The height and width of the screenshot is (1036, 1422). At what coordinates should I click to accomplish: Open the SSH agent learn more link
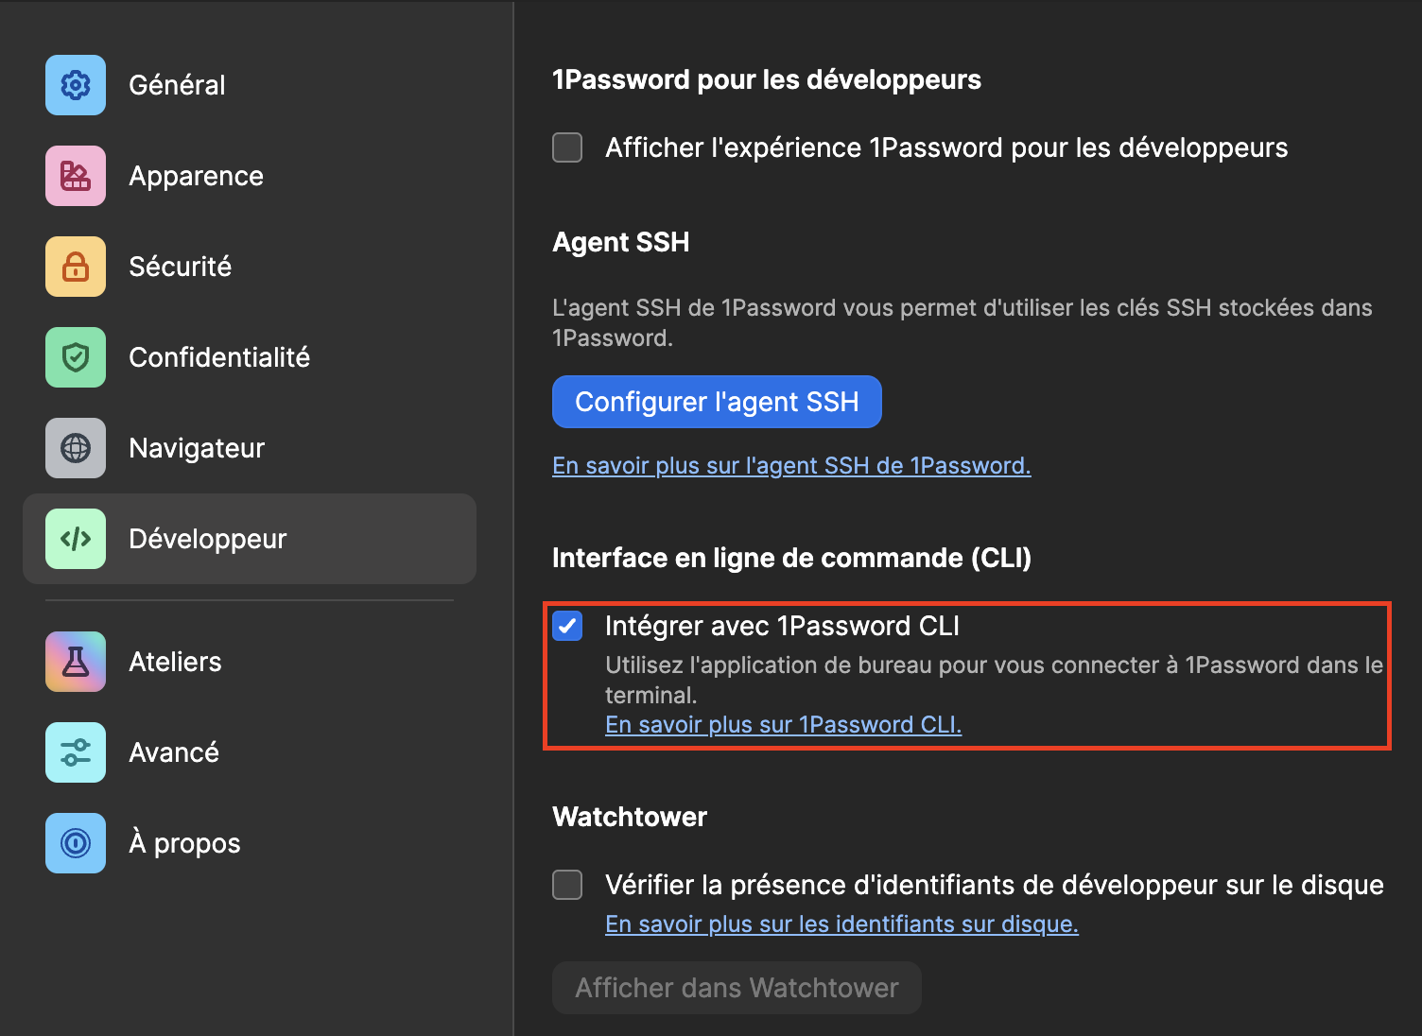[x=791, y=465]
